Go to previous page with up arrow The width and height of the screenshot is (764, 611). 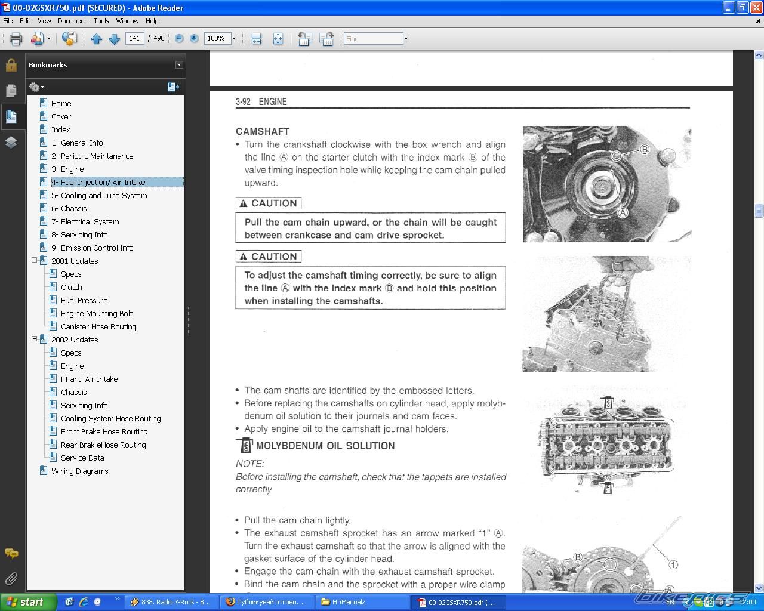(x=96, y=39)
